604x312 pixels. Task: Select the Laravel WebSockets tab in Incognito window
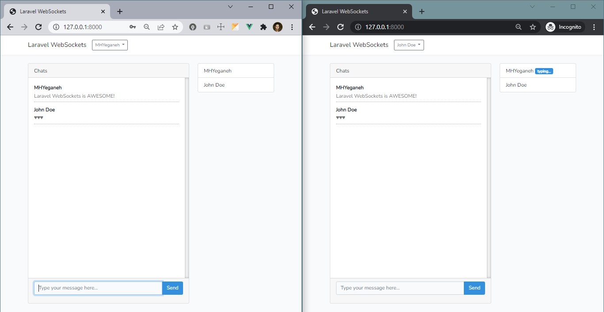359,11
